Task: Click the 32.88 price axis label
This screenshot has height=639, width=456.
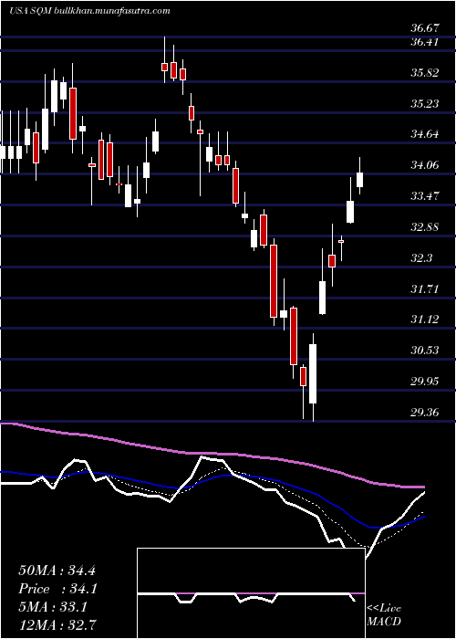Action: pyautogui.click(x=425, y=227)
